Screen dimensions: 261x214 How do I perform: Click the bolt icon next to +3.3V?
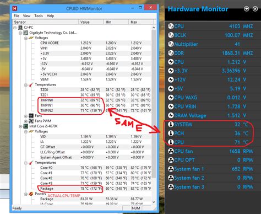click(171, 71)
